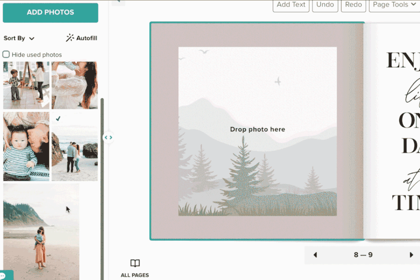The height and width of the screenshot is (280, 420).
Task: Click the ADD PHOTOS button
Action: 50,12
